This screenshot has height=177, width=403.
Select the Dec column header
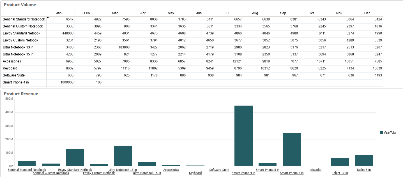367,13
